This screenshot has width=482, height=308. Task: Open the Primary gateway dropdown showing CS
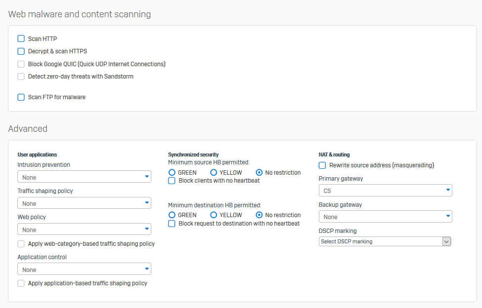(x=385, y=190)
